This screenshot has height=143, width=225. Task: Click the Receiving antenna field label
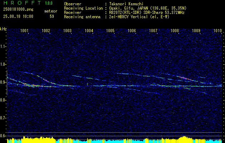[x=82, y=17]
